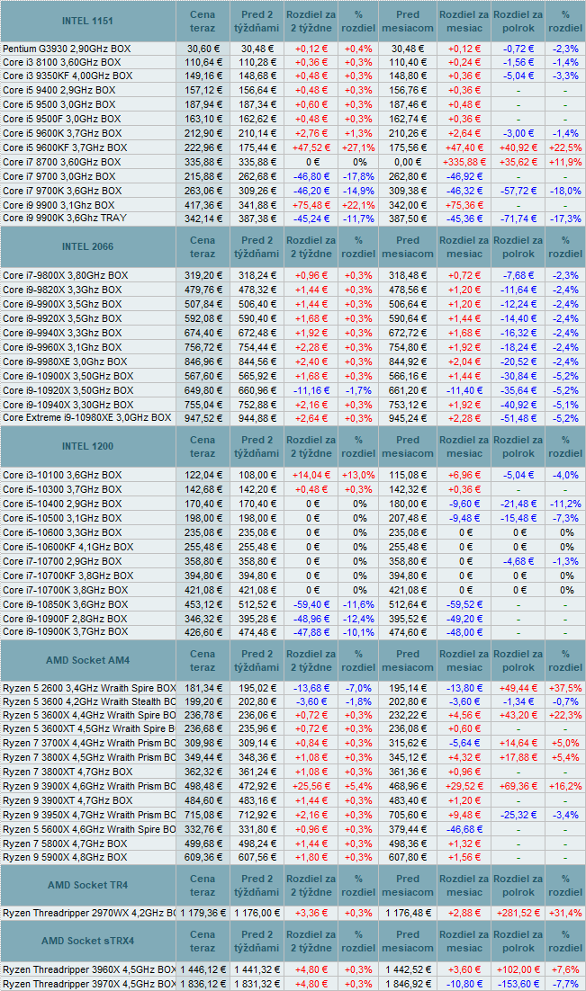Click the +281,52 € value for Threadripper 2970WX
This screenshot has width=586, height=991.
coord(518,914)
